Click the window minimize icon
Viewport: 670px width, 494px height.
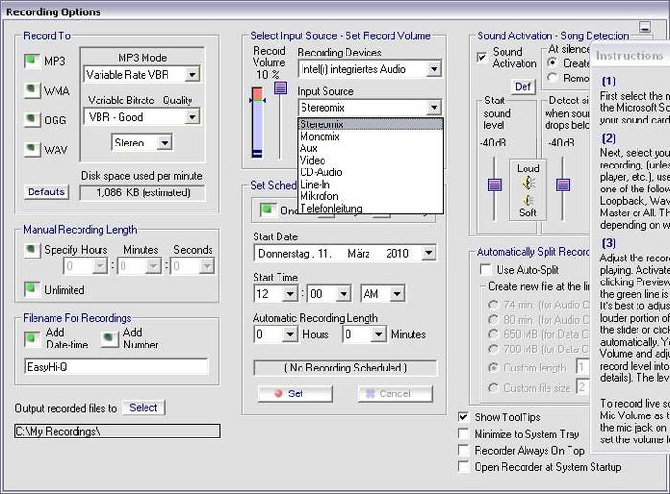pyautogui.click(x=645, y=27)
